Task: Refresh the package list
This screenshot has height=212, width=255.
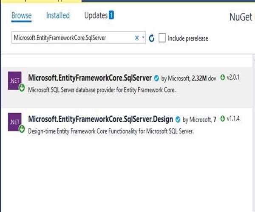Action: coord(152,38)
